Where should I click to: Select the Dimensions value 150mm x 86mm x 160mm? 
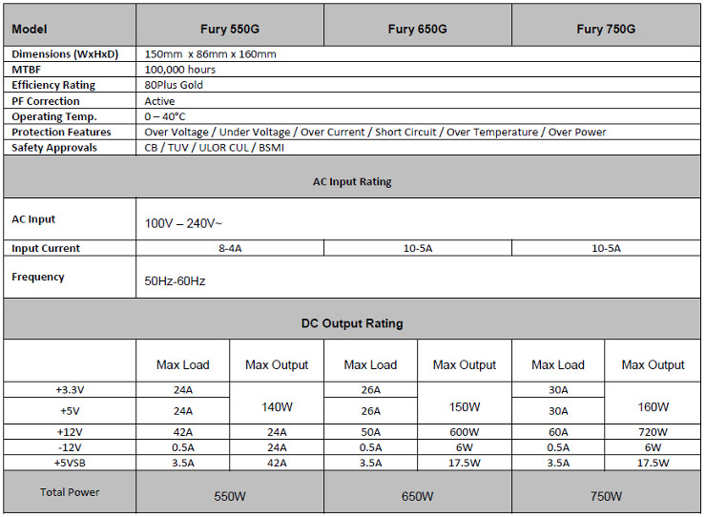[210, 54]
